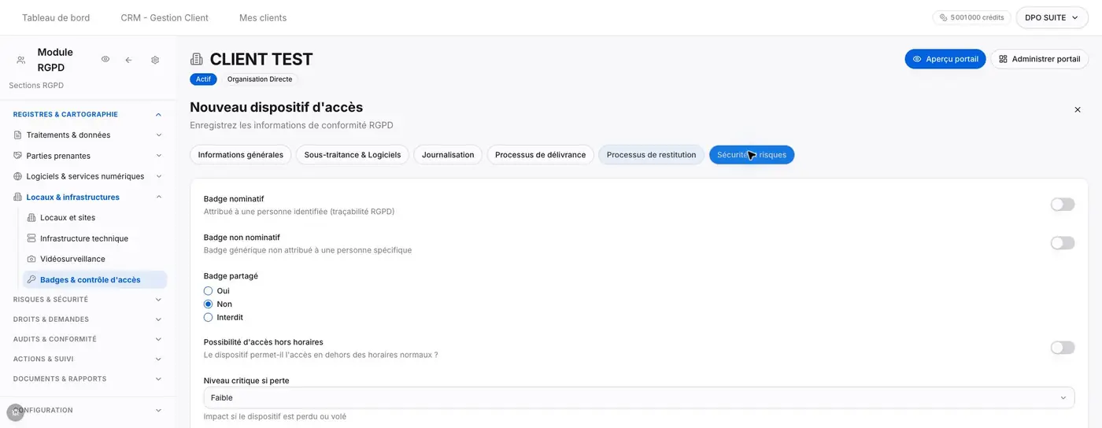Select Interdit for Badge partagé

pos(209,318)
